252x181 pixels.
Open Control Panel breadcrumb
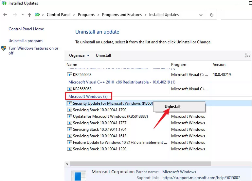[59, 15]
